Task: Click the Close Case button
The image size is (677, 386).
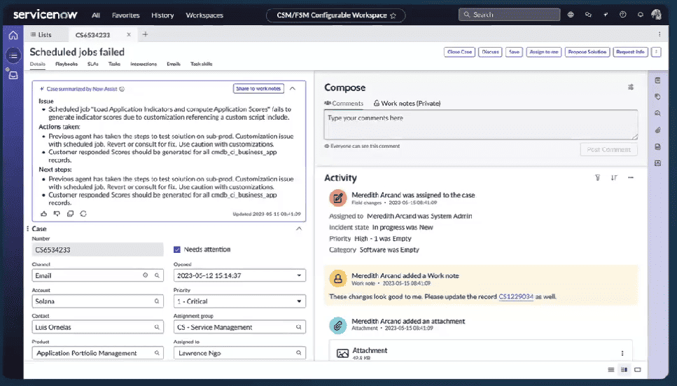Action: 459,52
